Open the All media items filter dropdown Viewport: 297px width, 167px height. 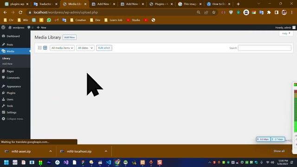[x=62, y=48]
